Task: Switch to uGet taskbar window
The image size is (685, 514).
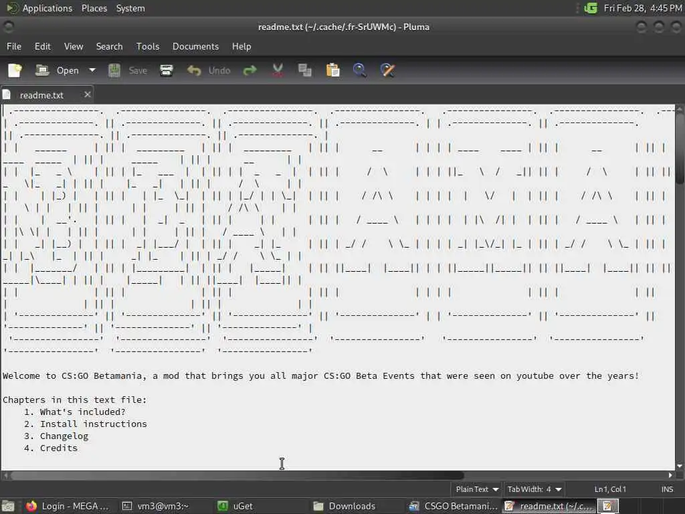Action: pos(236,506)
